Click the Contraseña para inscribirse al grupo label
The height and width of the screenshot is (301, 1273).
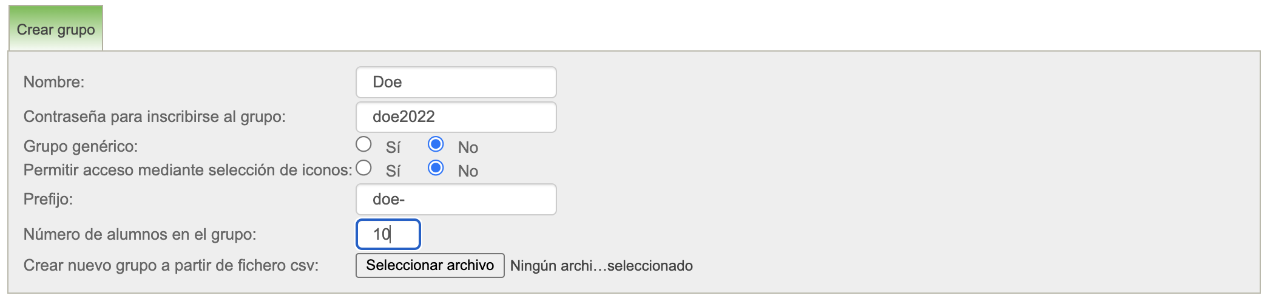click(154, 117)
